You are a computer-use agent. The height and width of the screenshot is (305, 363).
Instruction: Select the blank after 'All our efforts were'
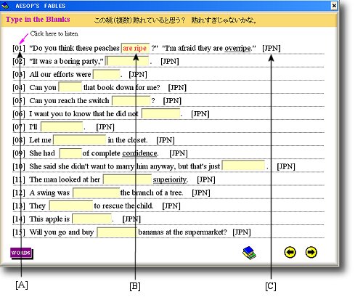click(107, 74)
